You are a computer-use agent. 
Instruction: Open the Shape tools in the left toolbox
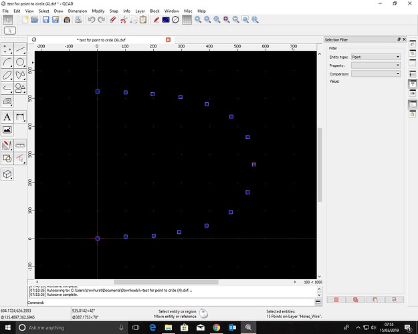point(20,88)
